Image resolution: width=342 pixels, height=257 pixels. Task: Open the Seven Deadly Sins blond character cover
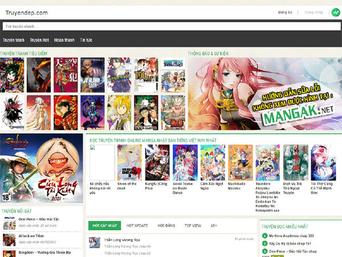[x=119, y=113]
